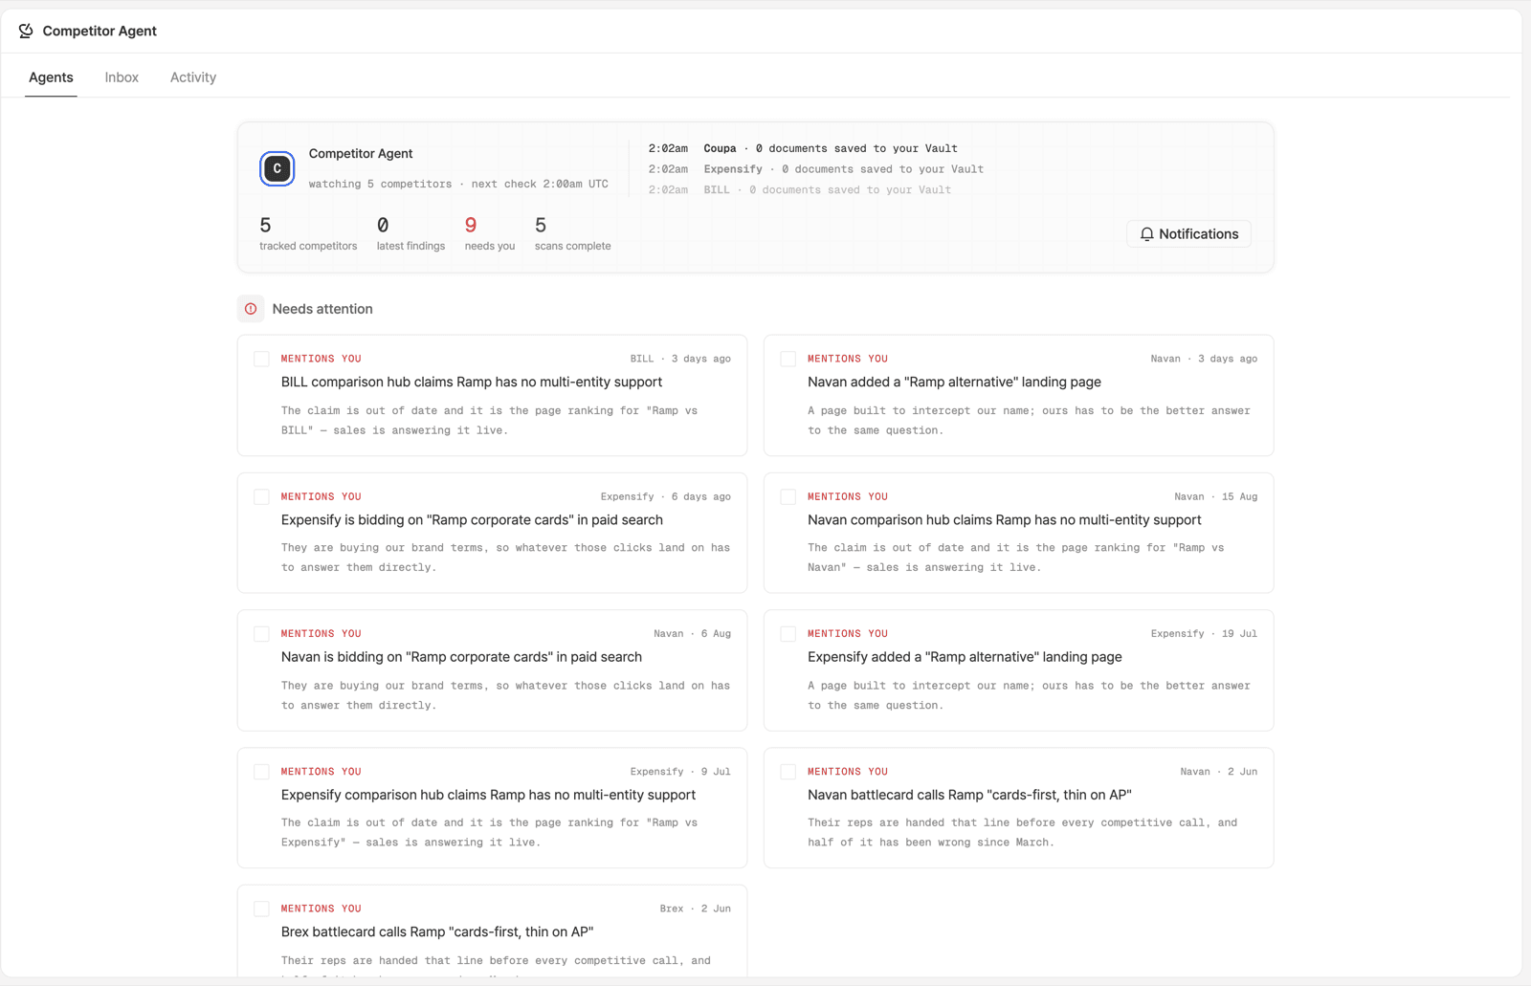This screenshot has height=986, width=1531.
Task: Click "Expensify · 9 Jul" source label
Action: coord(680,772)
